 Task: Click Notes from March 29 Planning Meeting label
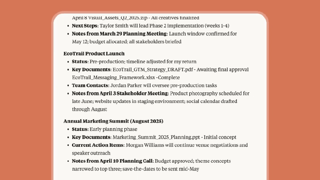pos(119,34)
